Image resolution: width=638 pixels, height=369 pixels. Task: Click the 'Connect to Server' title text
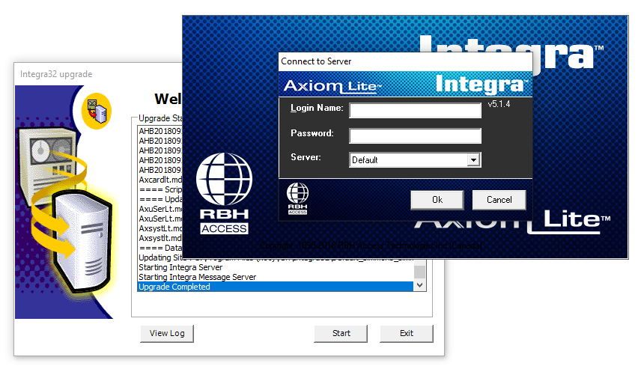pos(316,61)
